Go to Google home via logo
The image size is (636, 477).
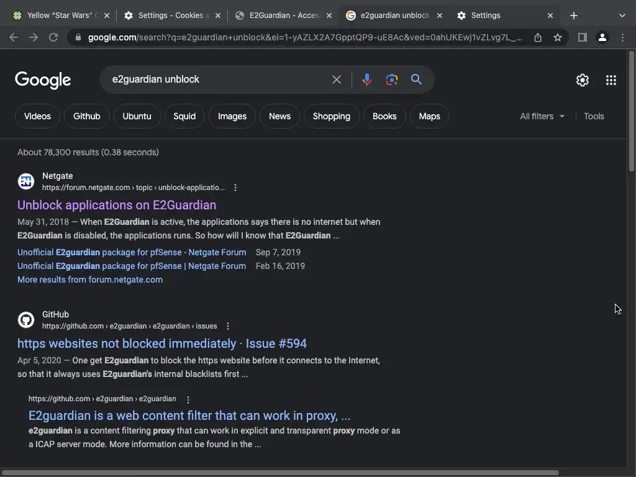[43, 80]
